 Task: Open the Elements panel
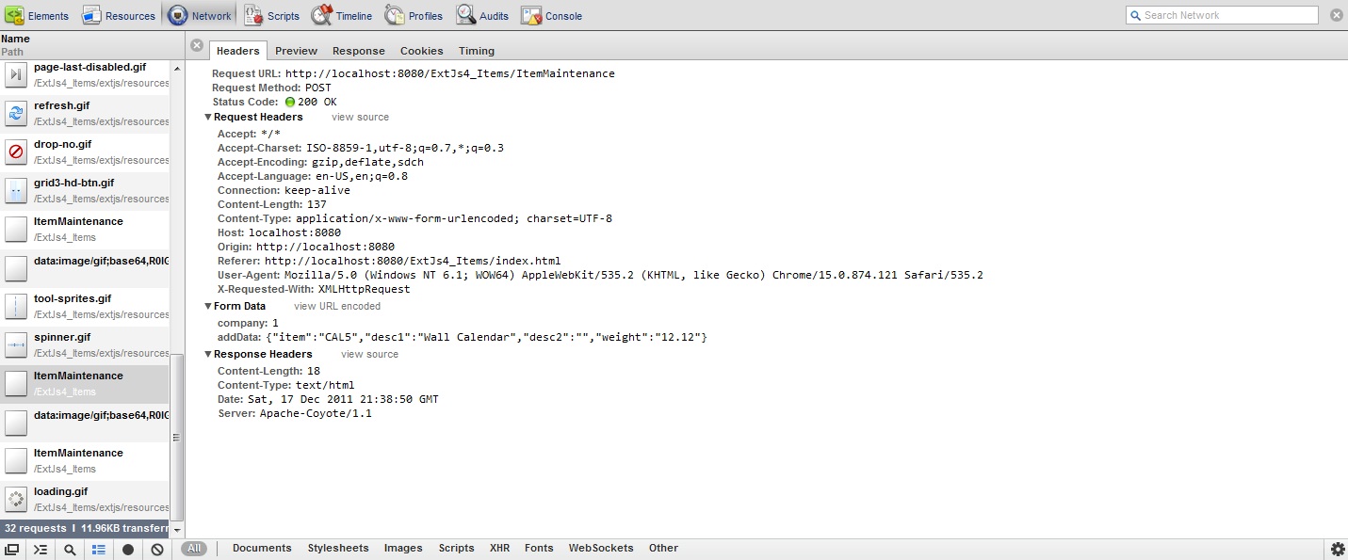38,15
